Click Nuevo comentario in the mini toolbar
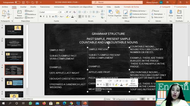The height and width of the screenshot is (106, 190). click(133, 83)
